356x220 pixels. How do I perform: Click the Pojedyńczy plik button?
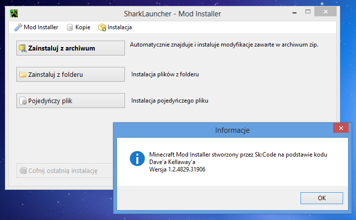pos(70,101)
